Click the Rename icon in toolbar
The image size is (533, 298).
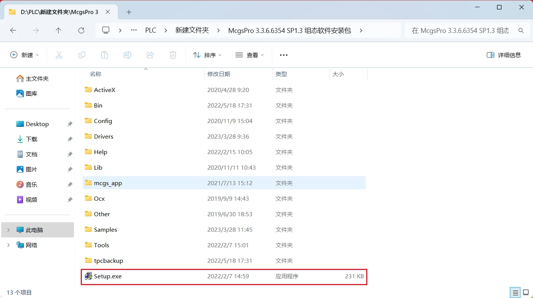coord(127,55)
